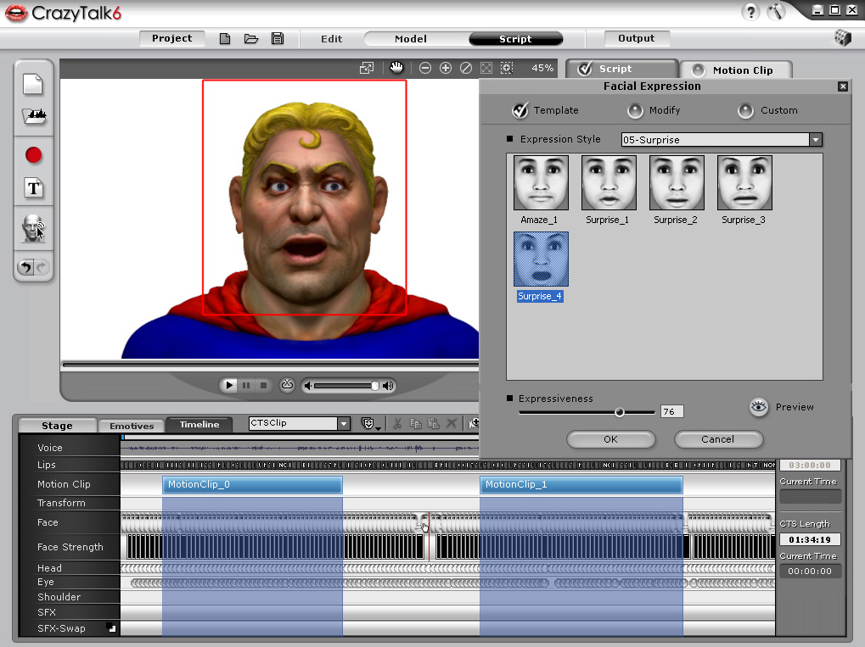Open the preferences wrench icon
The image size is (865, 647).
click(776, 12)
